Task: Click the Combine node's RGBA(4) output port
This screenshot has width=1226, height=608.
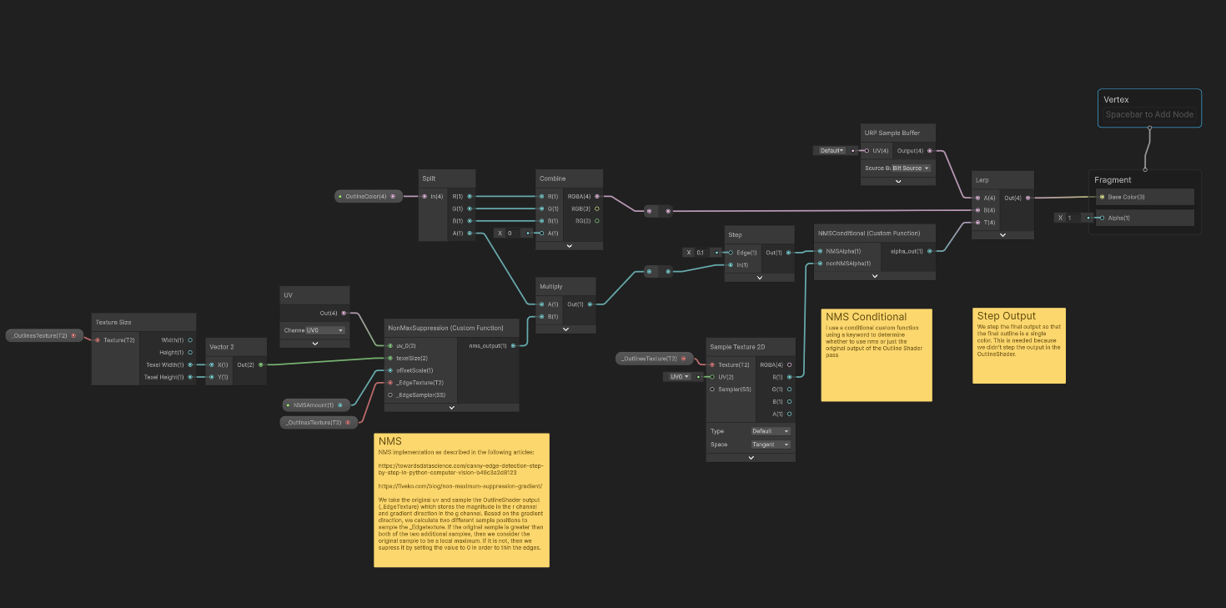Action: [x=596, y=196]
